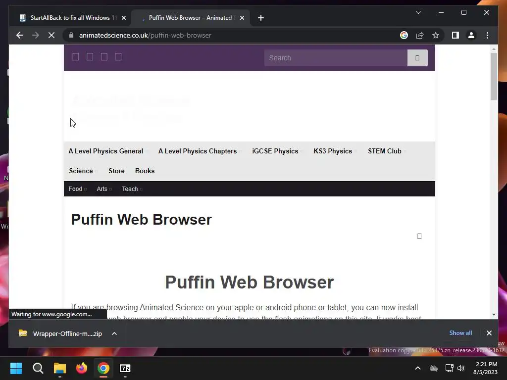Open taskbar Search

click(x=38, y=368)
